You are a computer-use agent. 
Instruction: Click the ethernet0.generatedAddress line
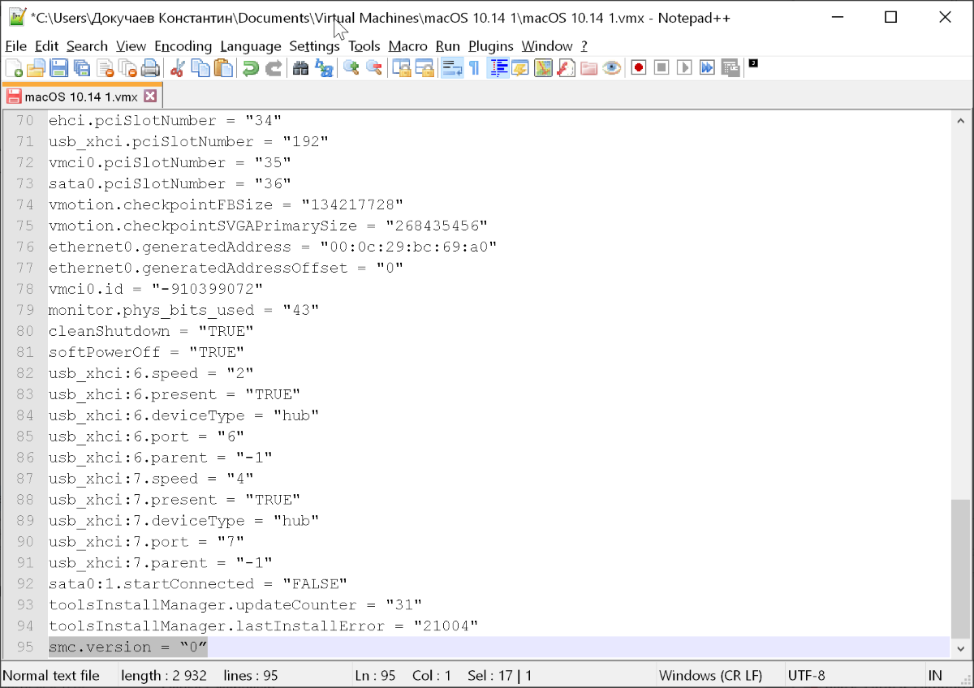click(x=273, y=247)
